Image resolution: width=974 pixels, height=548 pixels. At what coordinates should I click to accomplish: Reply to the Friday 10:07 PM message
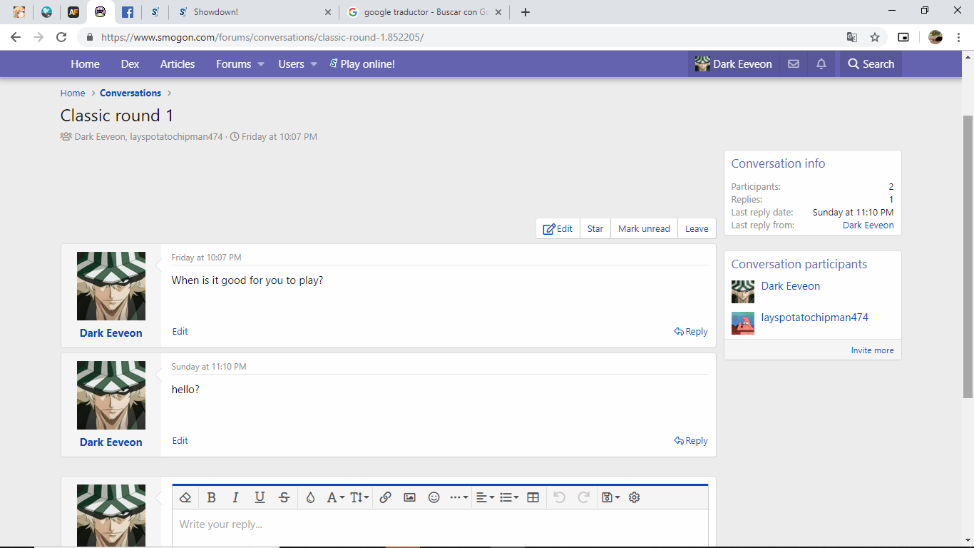[x=691, y=332]
